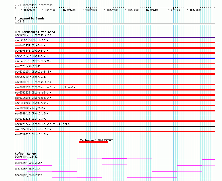The height and width of the screenshot is (181, 222).
Task: Select esv2672177 (1000GenomesConsortiumPhase1) label
Action: coord(45,87)
